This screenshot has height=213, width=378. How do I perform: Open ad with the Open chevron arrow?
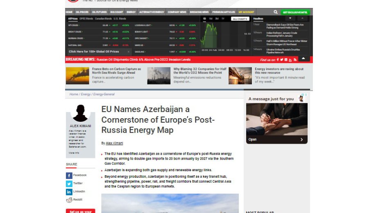[301, 140]
